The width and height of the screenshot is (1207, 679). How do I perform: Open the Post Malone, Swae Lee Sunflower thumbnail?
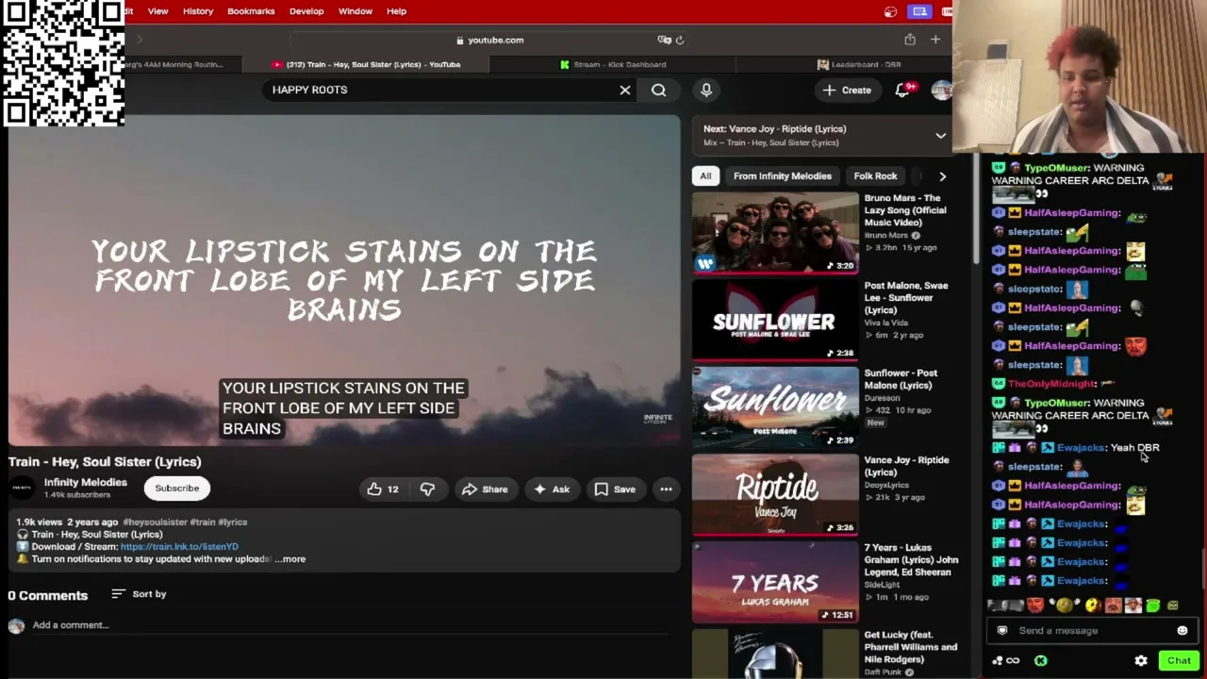[775, 321]
